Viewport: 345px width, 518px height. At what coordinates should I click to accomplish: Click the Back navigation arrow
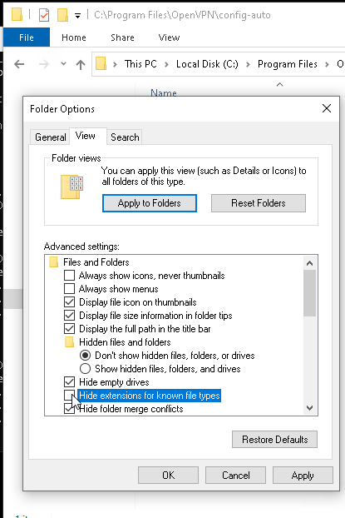coord(19,64)
